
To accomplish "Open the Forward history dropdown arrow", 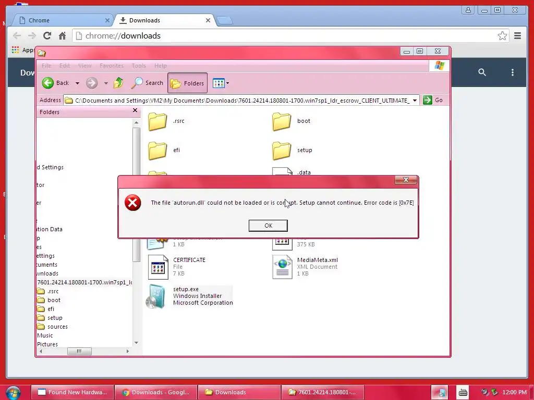I will click(106, 83).
